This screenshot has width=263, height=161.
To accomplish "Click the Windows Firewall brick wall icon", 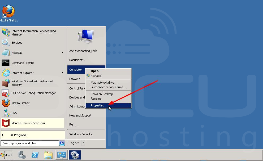I will [6, 83].
